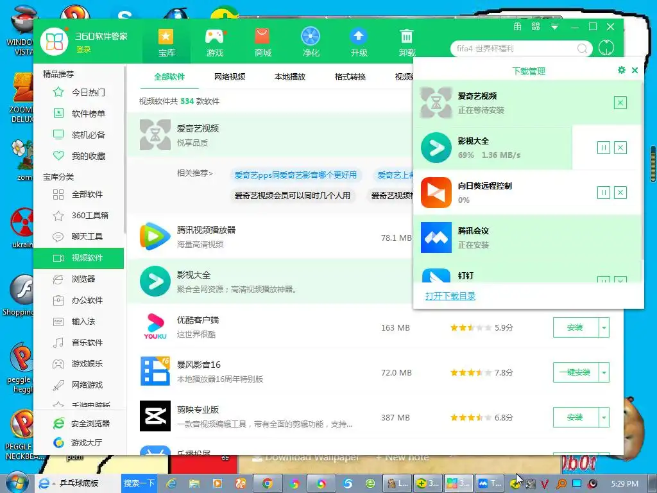
Task: Click the 搜索一下 taskbar button
Action: (x=139, y=483)
